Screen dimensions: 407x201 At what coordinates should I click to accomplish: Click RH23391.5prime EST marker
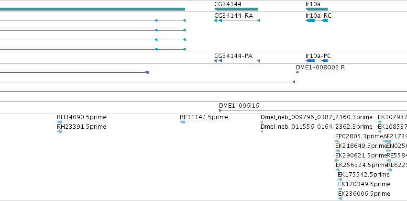(59, 132)
